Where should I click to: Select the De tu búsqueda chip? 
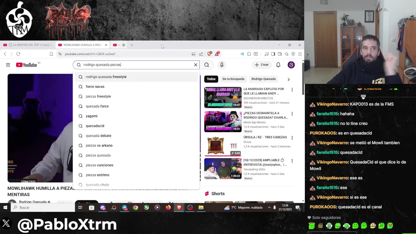point(233,79)
